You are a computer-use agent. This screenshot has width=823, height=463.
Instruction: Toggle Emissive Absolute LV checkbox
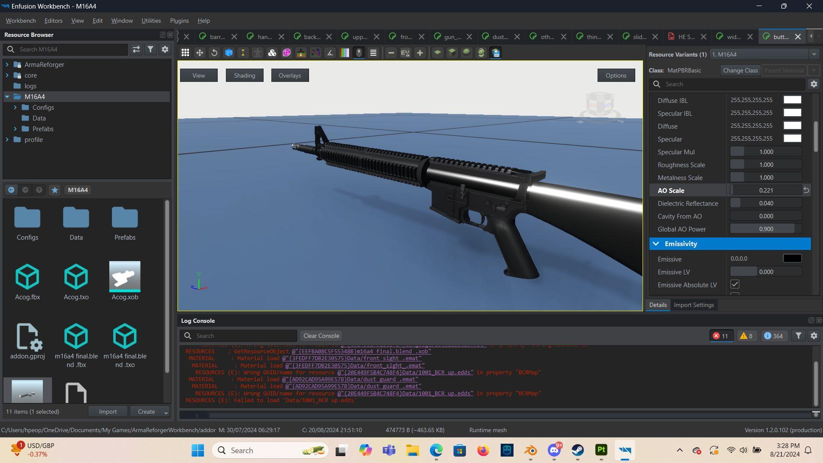point(735,284)
